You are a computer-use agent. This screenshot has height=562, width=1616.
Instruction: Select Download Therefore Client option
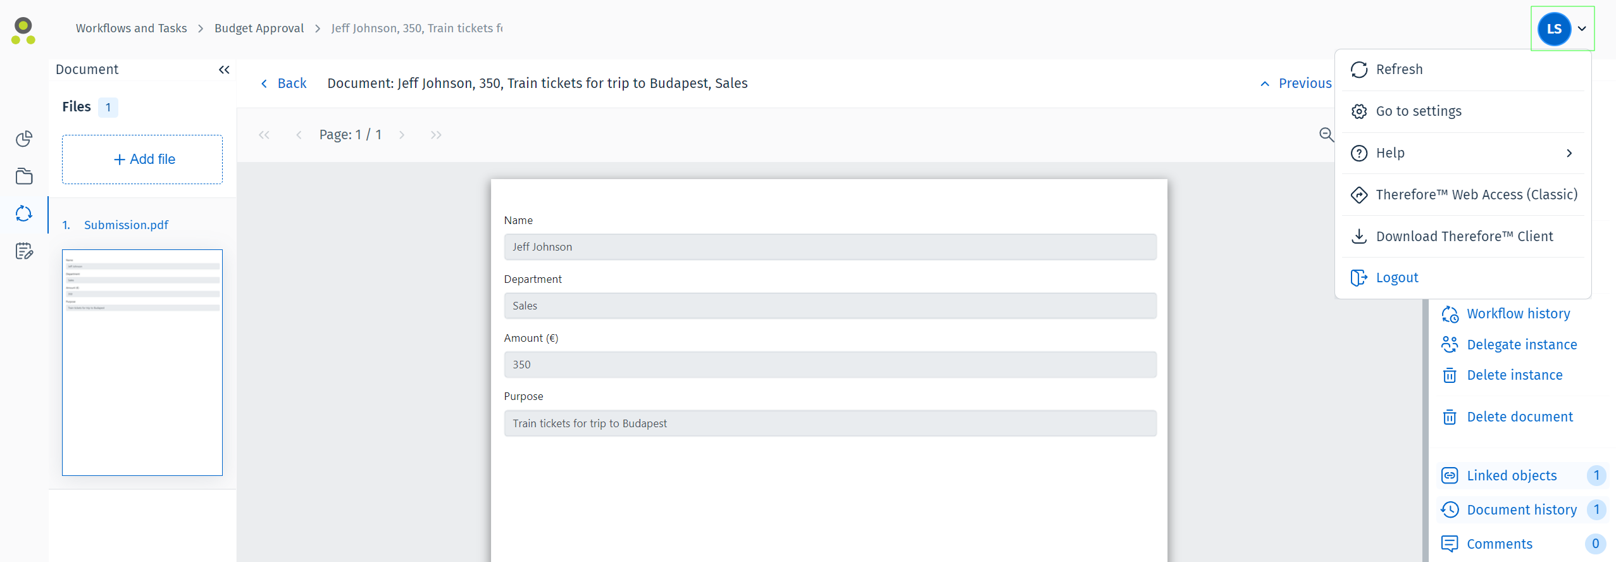(1464, 237)
